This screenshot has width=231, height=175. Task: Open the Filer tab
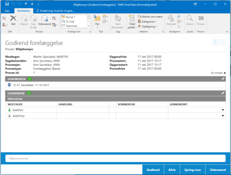pos(7,11)
